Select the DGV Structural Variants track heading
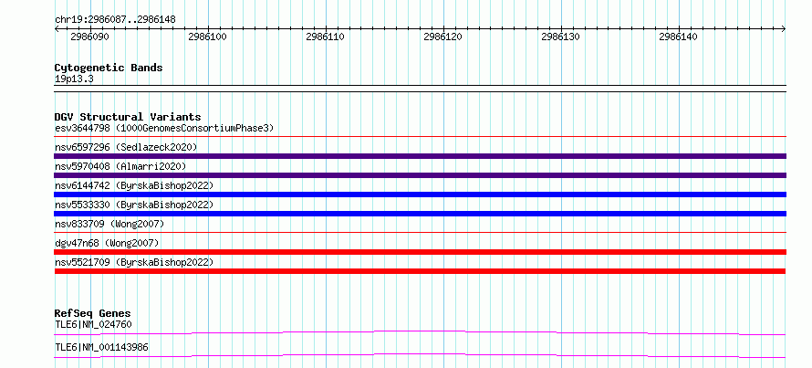The image size is (812, 368). pyautogui.click(x=128, y=117)
